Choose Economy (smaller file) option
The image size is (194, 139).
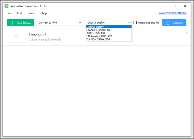[99, 30]
